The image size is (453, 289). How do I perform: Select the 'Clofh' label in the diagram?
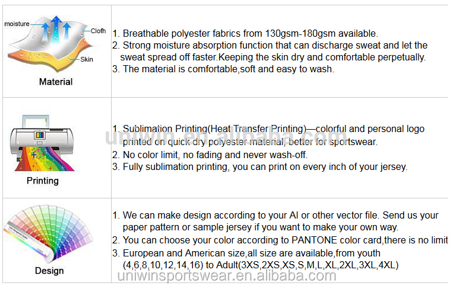98,31
